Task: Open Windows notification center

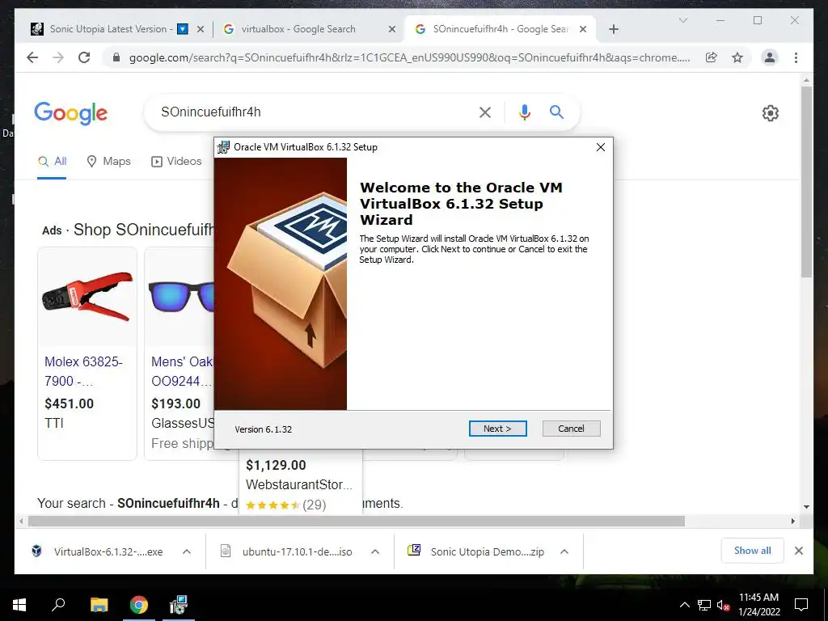Action: pos(801,605)
